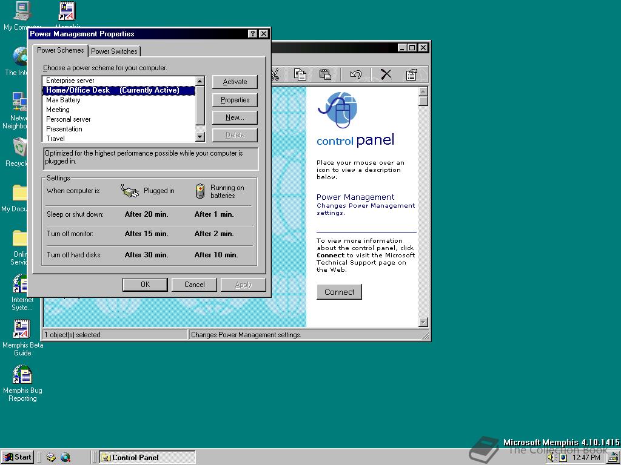The image size is (621, 465).
Task: Click the Undo arrow toolbar icon
Action: coord(355,74)
